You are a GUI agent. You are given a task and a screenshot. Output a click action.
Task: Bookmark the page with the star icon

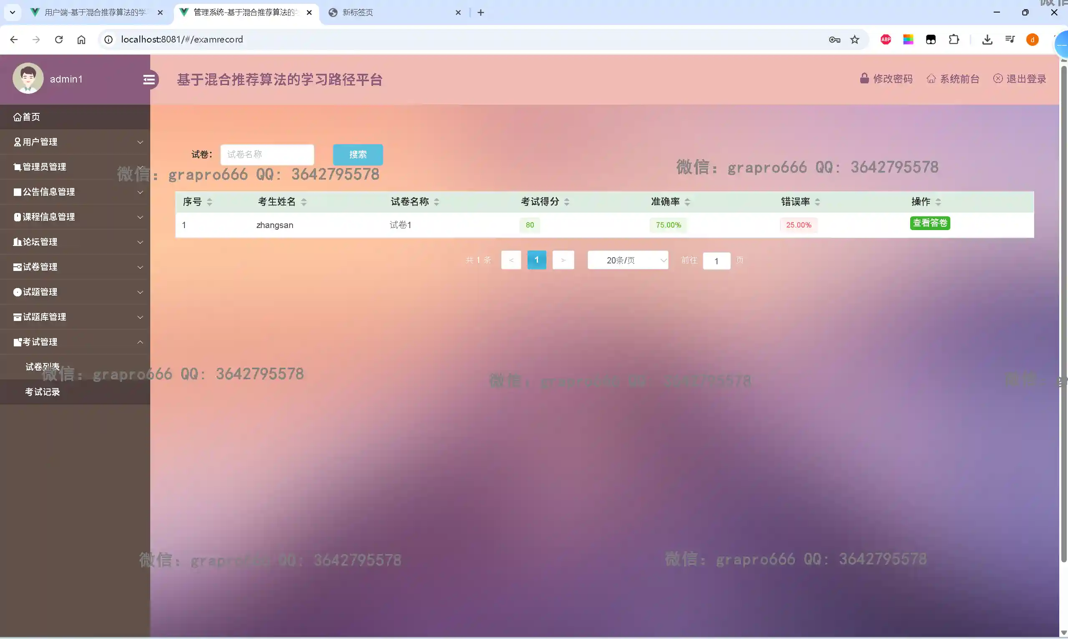[855, 40]
